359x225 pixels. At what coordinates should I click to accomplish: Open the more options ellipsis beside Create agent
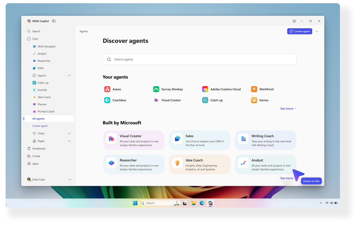coord(317,31)
